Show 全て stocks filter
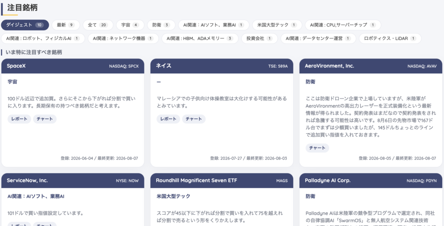This screenshot has width=444, height=226. tap(98, 25)
